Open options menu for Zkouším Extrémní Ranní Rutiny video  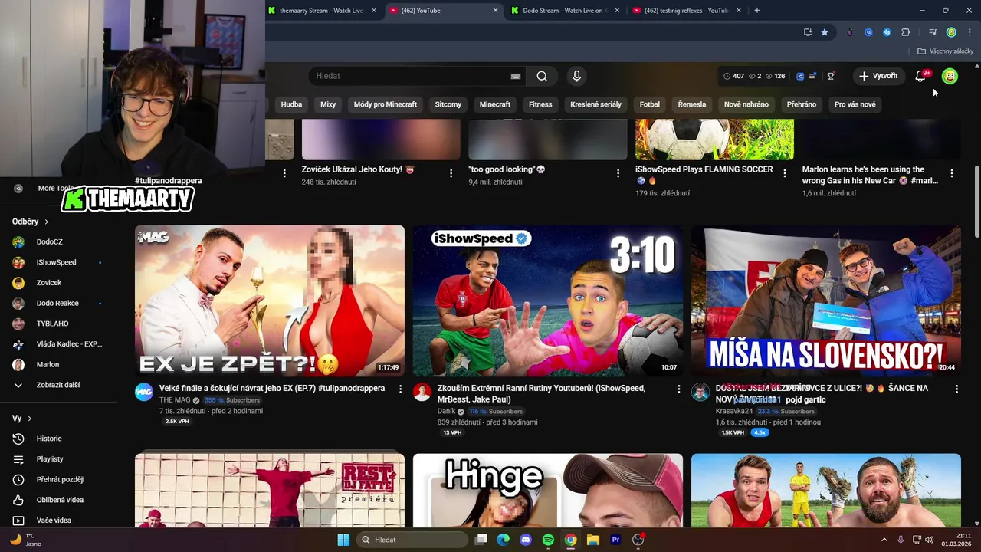point(678,389)
